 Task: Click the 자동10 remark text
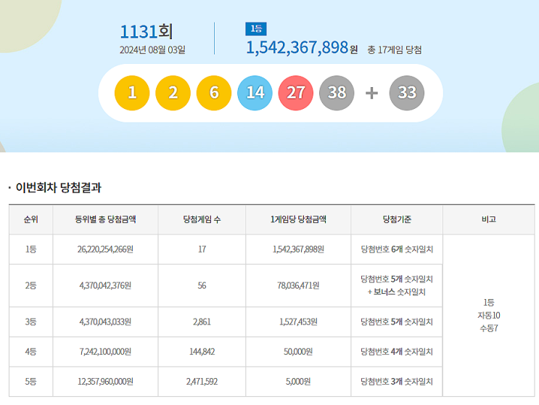[x=489, y=316]
